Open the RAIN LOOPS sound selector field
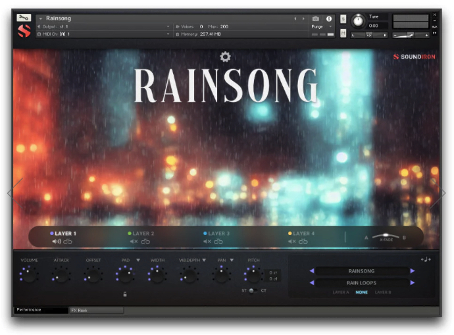This screenshot has height=335, width=454. click(x=362, y=283)
